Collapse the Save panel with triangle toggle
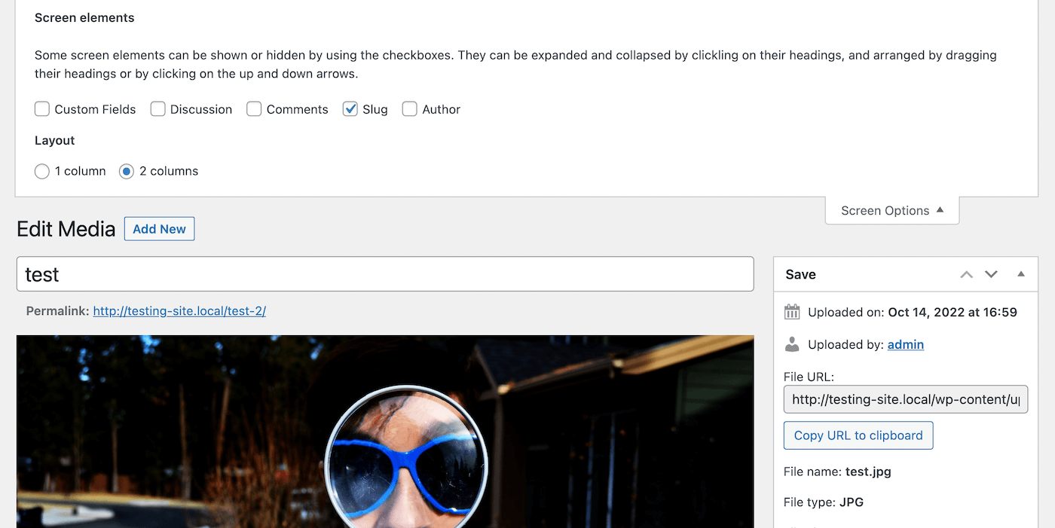The image size is (1055, 528). tap(1021, 274)
